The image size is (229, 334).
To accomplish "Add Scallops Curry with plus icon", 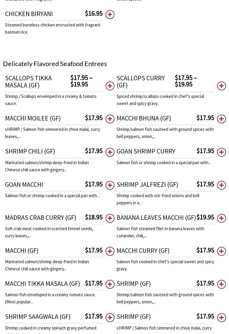I will pyautogui.click(x=222, y=86).
